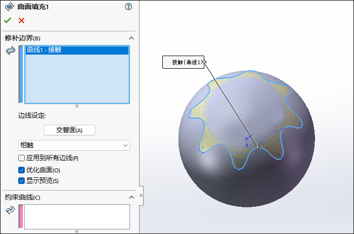
Task: Open help with the question mark icon
Action: [128, 7]
